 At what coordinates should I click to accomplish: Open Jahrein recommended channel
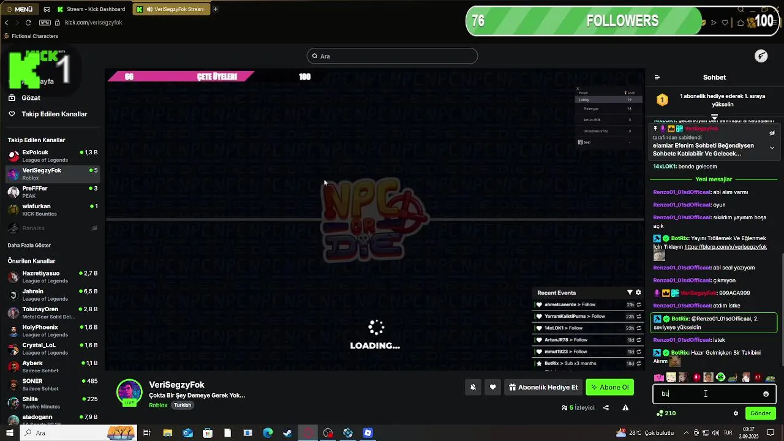coord(52,295)
